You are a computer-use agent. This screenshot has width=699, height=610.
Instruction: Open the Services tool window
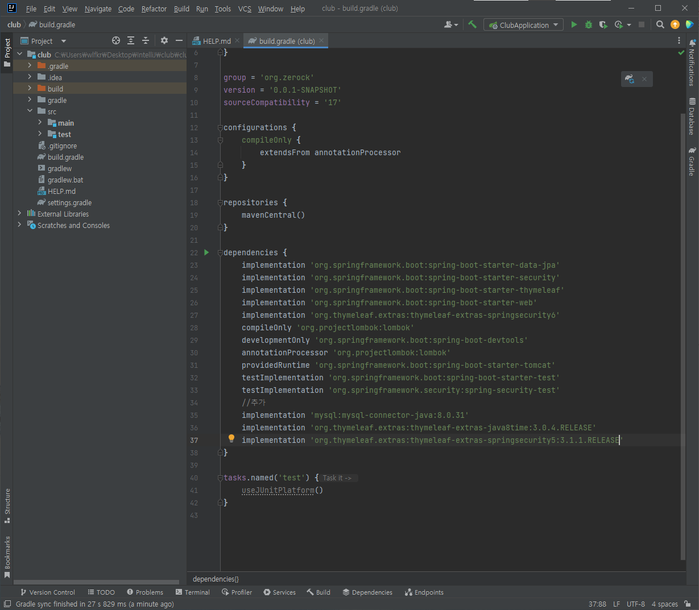[x=279, y=592]
